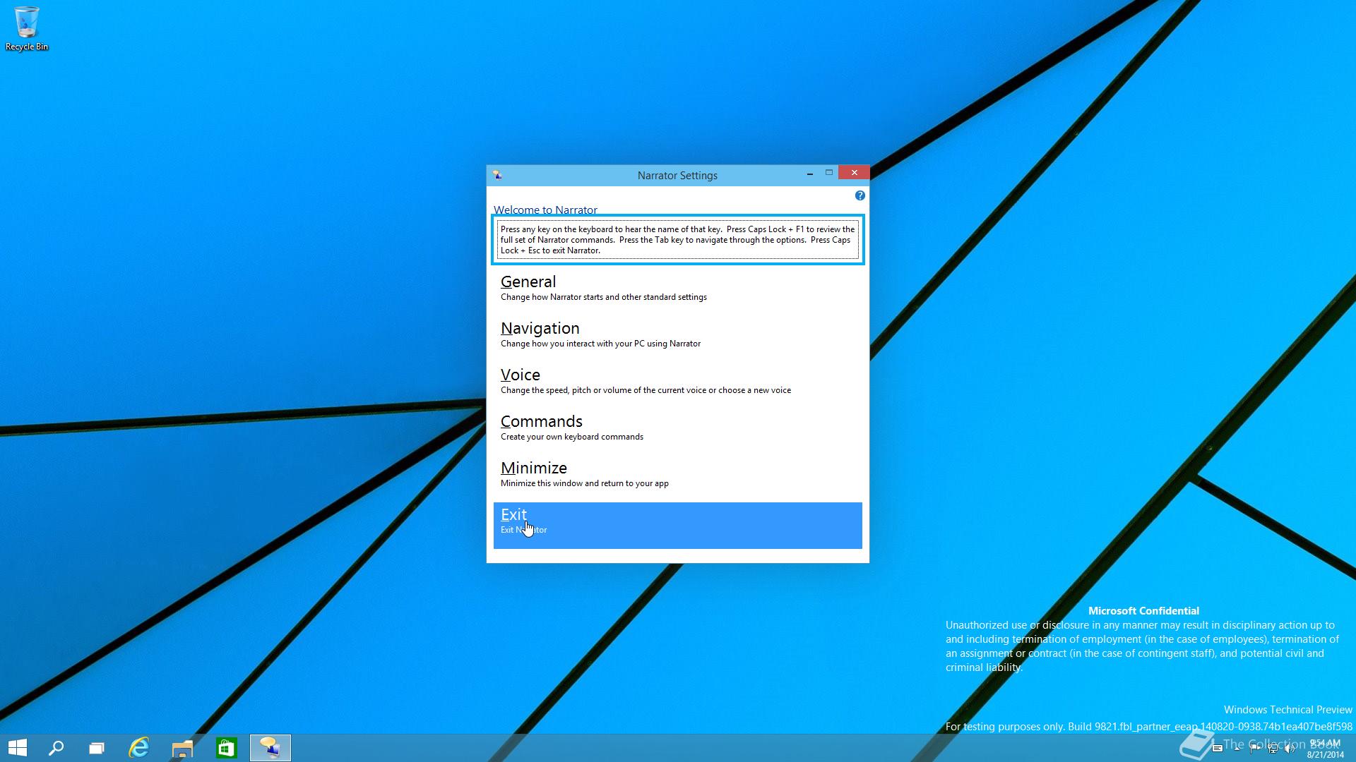Image resolution: width=1356 pixels, height=762 pixels.
Task: Launch Internet Explorer from the taskbar
Action: click(139, 748)
